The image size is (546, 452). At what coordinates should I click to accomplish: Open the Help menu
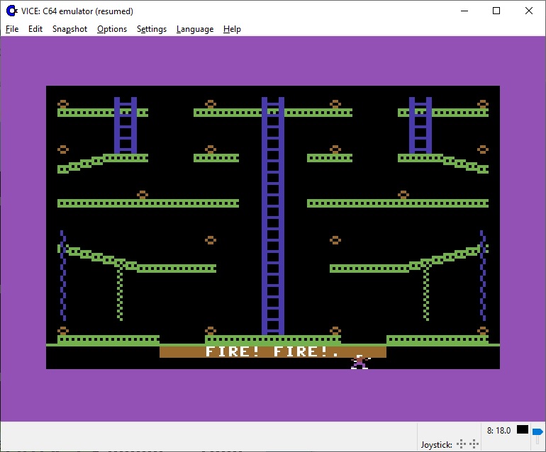pyautogui.click(x=232, y=29)
